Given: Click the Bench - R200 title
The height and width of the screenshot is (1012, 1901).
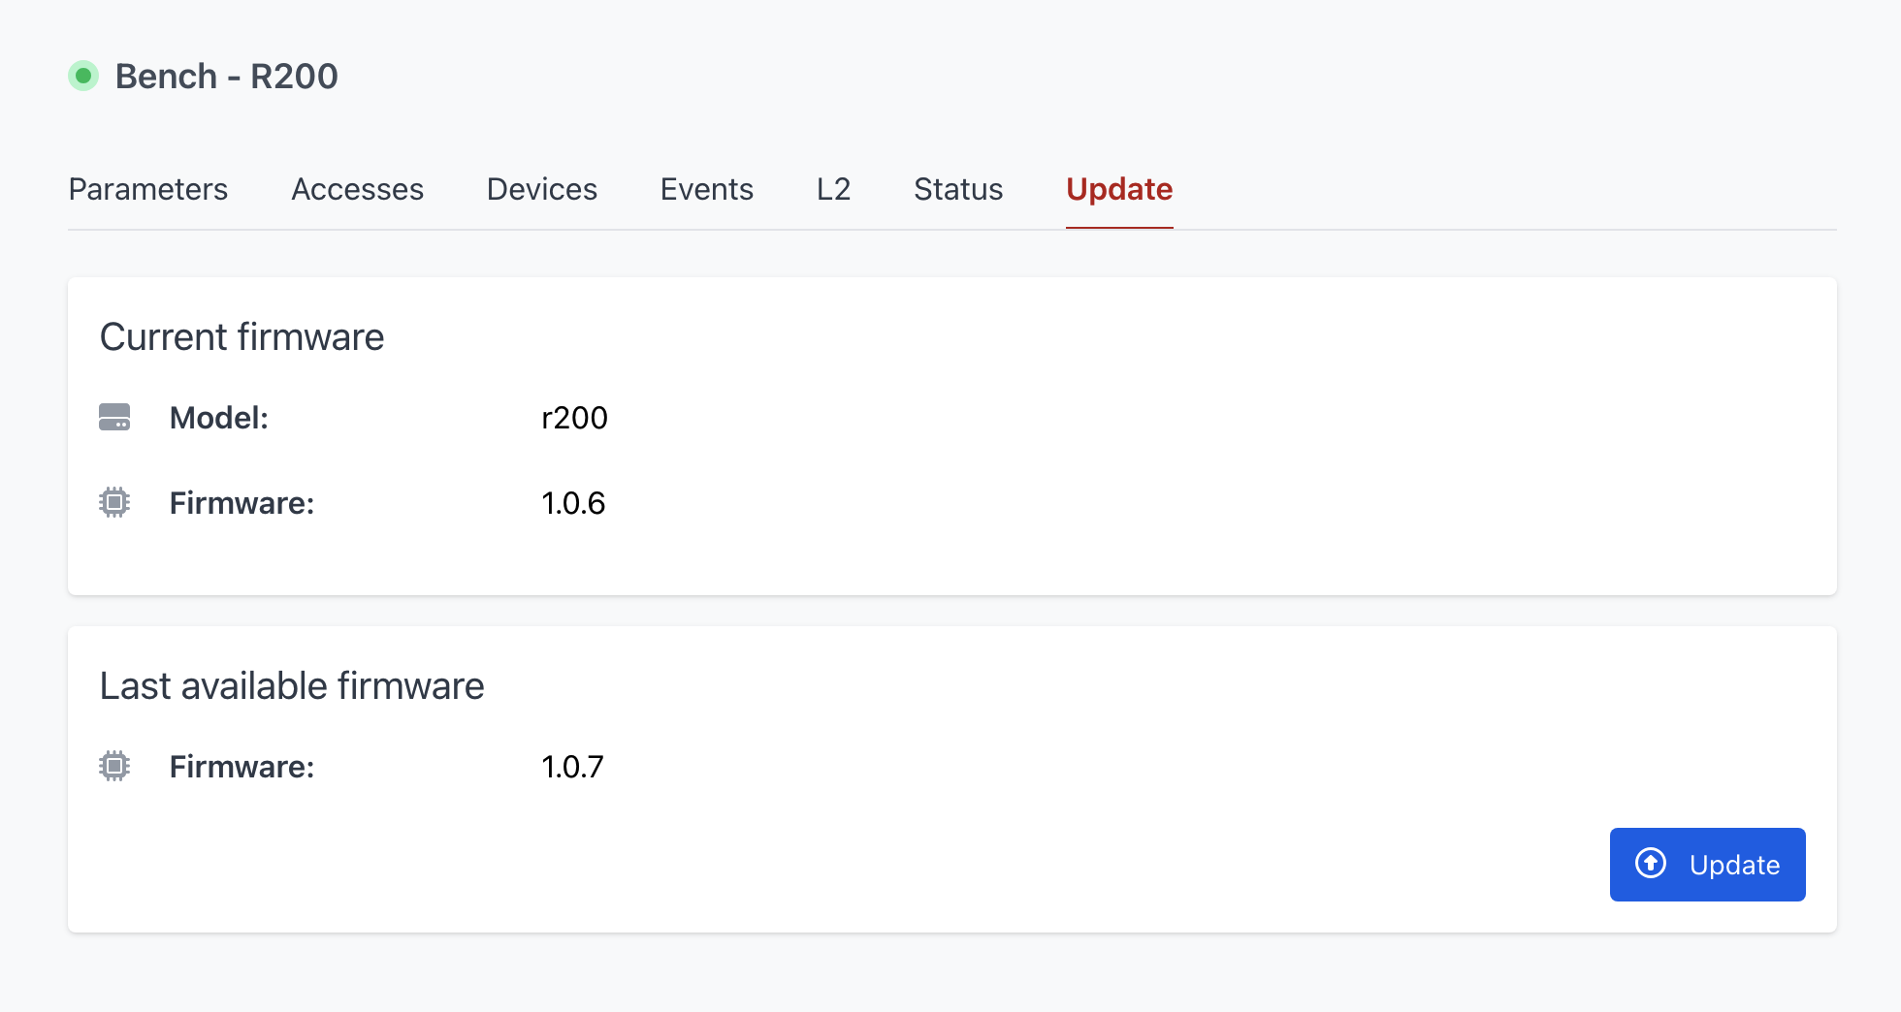Looking at the screenshot, I should pyautogui.click(x=227, y=76).
